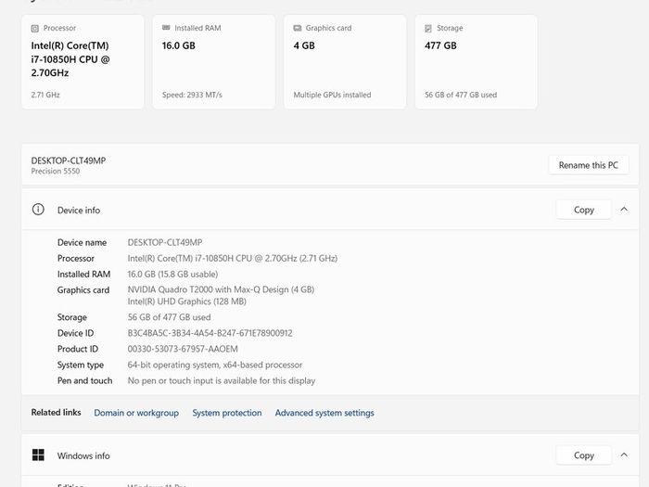Click the Product ID label

(78, 349)
